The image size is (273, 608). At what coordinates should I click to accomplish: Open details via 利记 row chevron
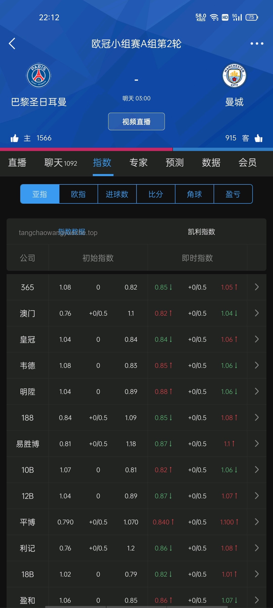(257, 548)
